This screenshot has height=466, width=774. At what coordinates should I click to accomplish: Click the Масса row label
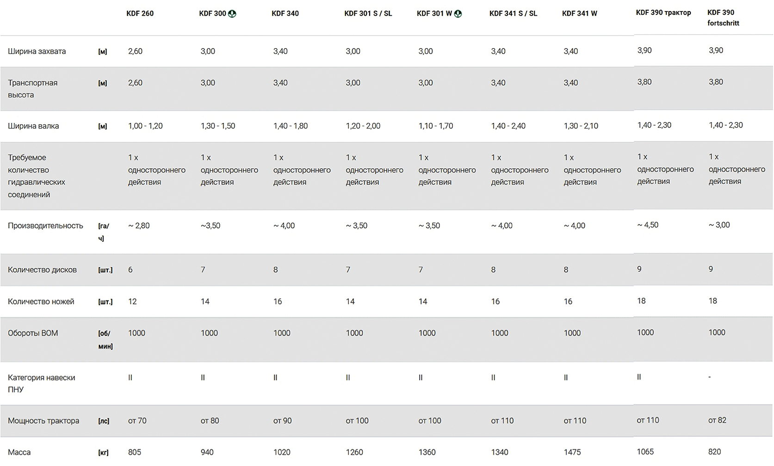[x=19, y=452]
